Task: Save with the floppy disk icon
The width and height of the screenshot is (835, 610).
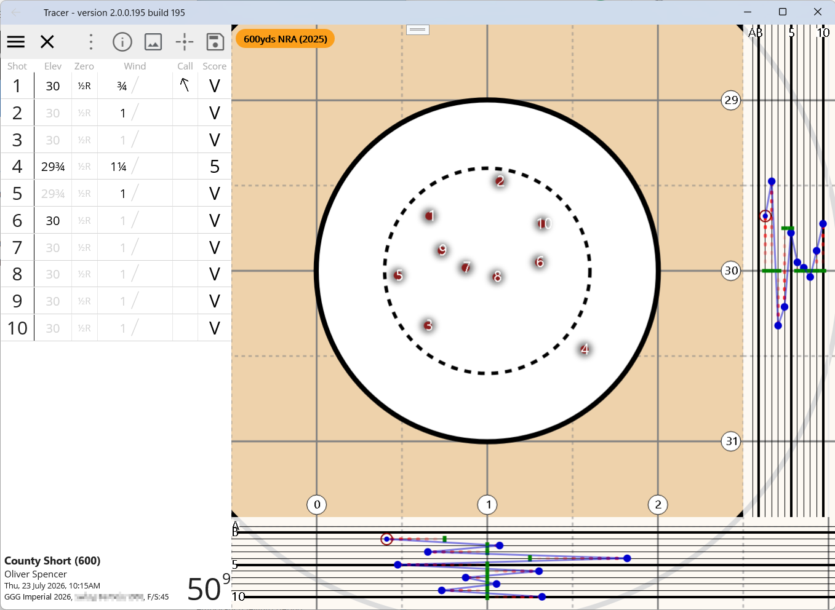Action: click(x=215, y=42)
